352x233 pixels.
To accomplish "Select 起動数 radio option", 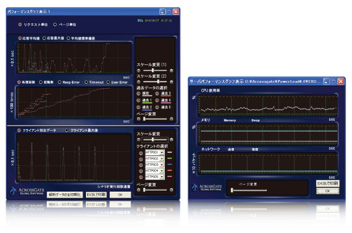I will (x=41, y=82).
